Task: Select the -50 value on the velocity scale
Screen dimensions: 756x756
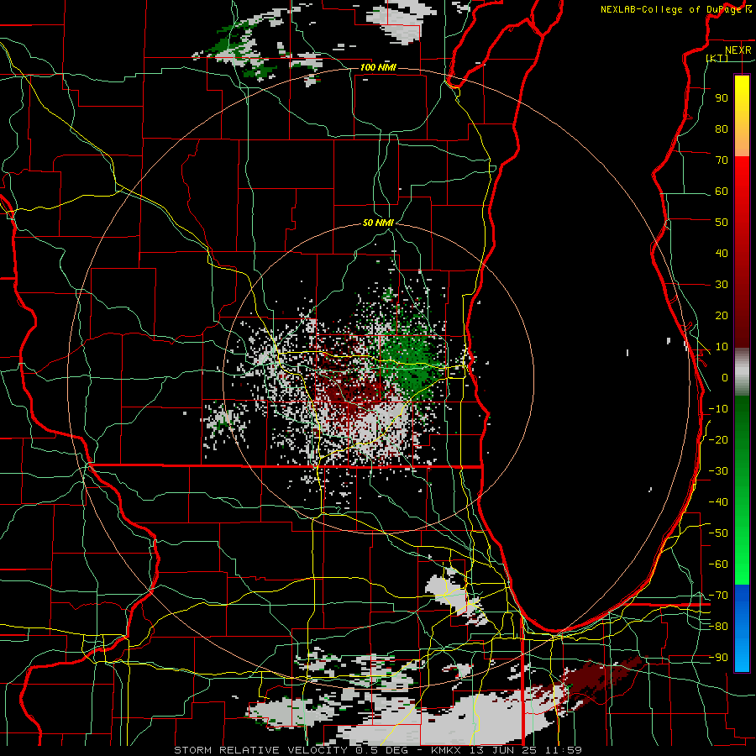Action: [x=718, y=533]
